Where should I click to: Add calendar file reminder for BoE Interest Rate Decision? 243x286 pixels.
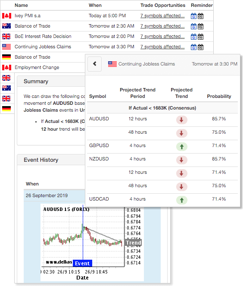click(x=200, y=37)
